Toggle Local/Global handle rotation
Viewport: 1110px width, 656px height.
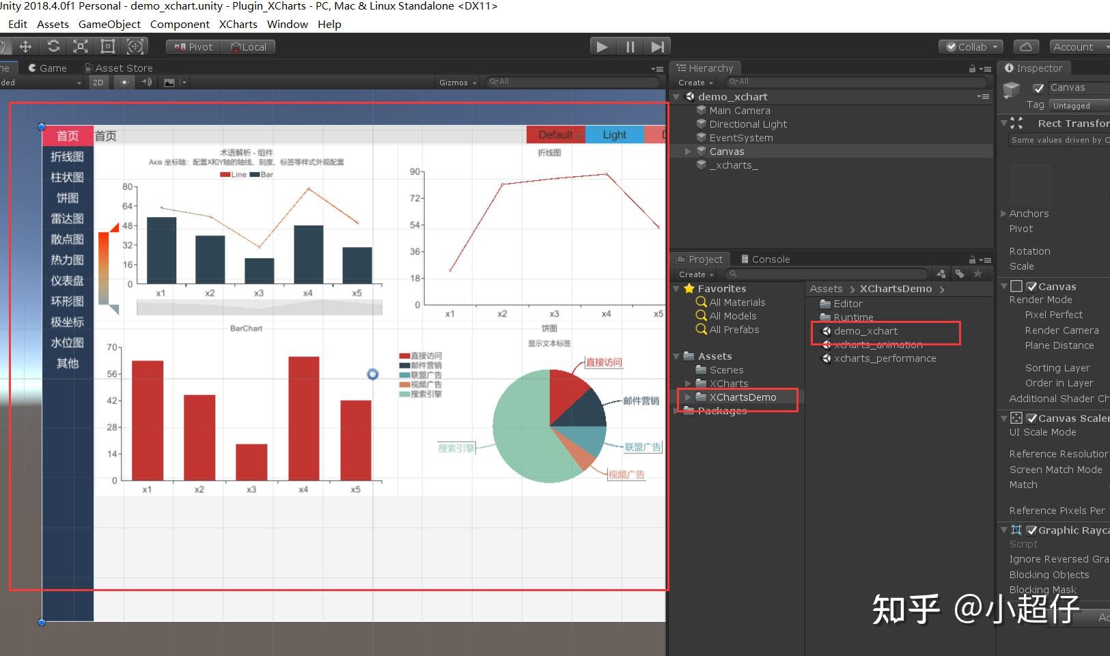(249, 47)
